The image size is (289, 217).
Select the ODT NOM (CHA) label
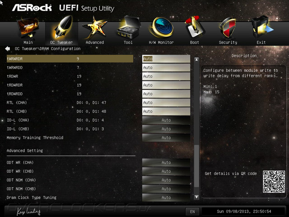coord(21,180)
